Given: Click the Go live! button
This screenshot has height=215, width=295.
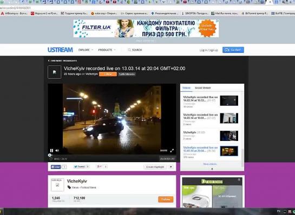Looking at the screenshot, I should click(x=233, y=50).
